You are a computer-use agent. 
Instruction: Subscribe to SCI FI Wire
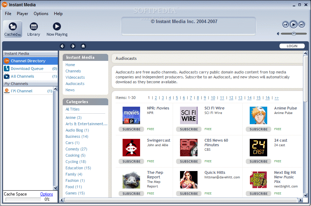tap(189, 129)
